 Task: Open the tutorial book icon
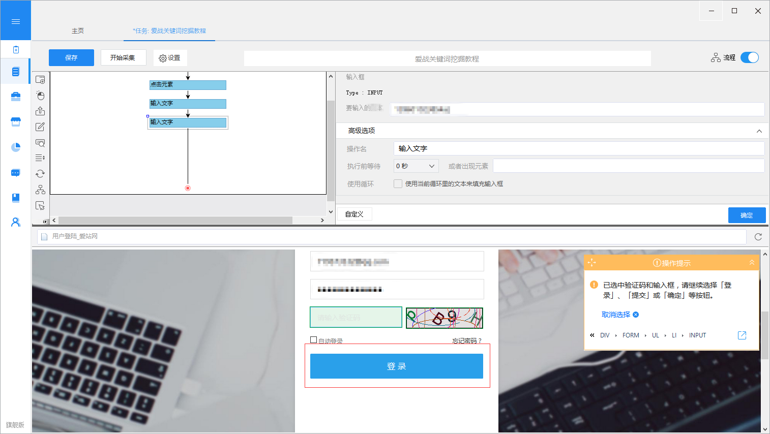tap(16, 198)
